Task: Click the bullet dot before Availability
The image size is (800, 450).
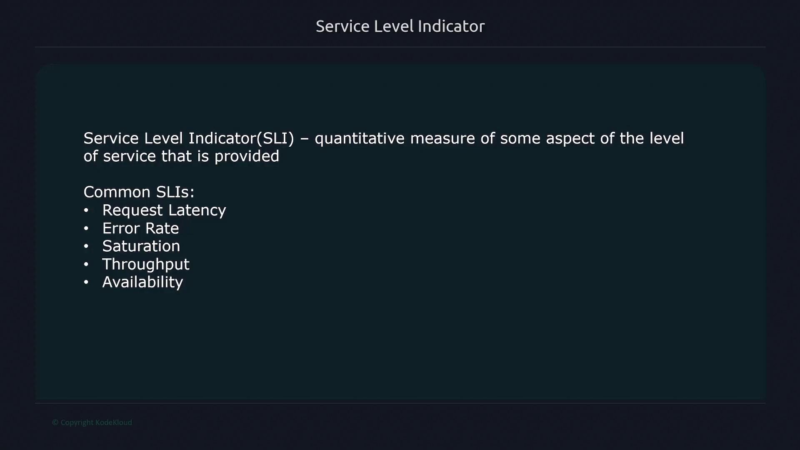Action: 86,282
